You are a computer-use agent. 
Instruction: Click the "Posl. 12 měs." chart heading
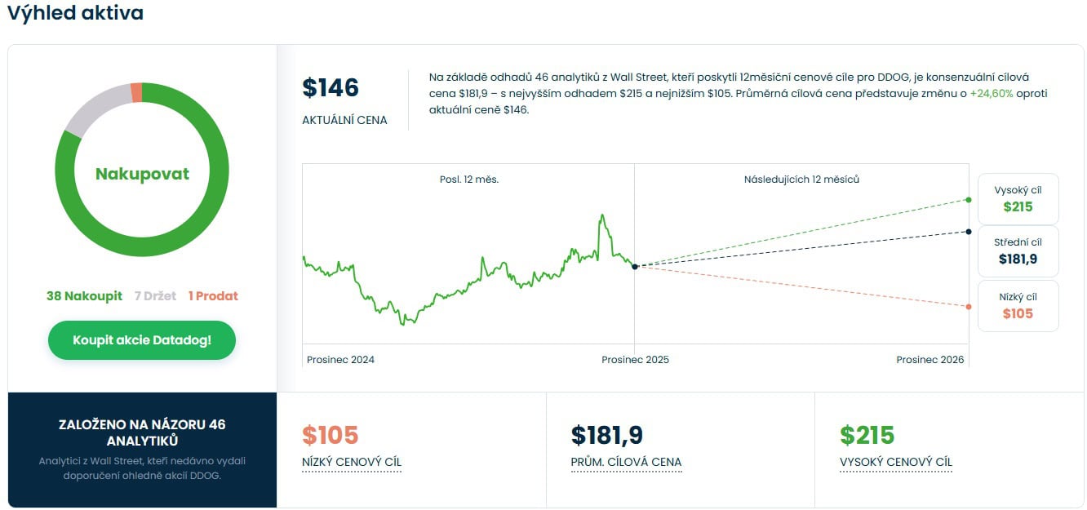coord(469,180)
